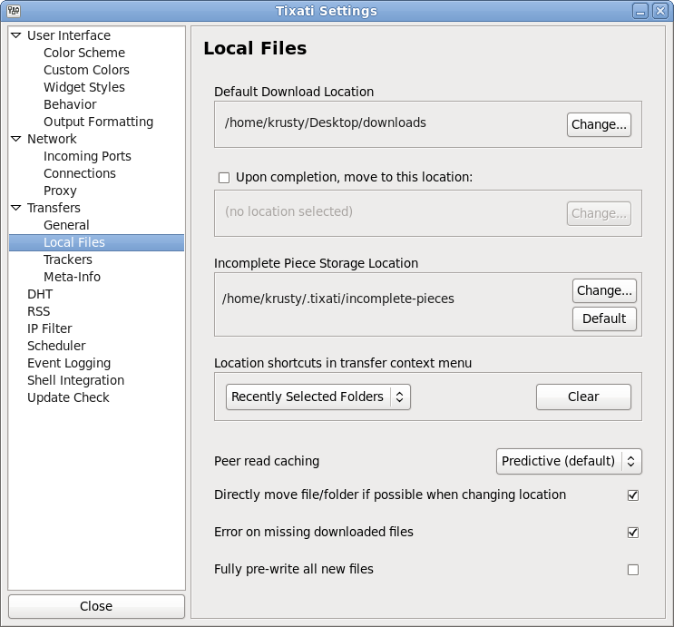Toggle error on missing downloaded files
This screenshot has height=627, width=674.
[x=633, y=533]
